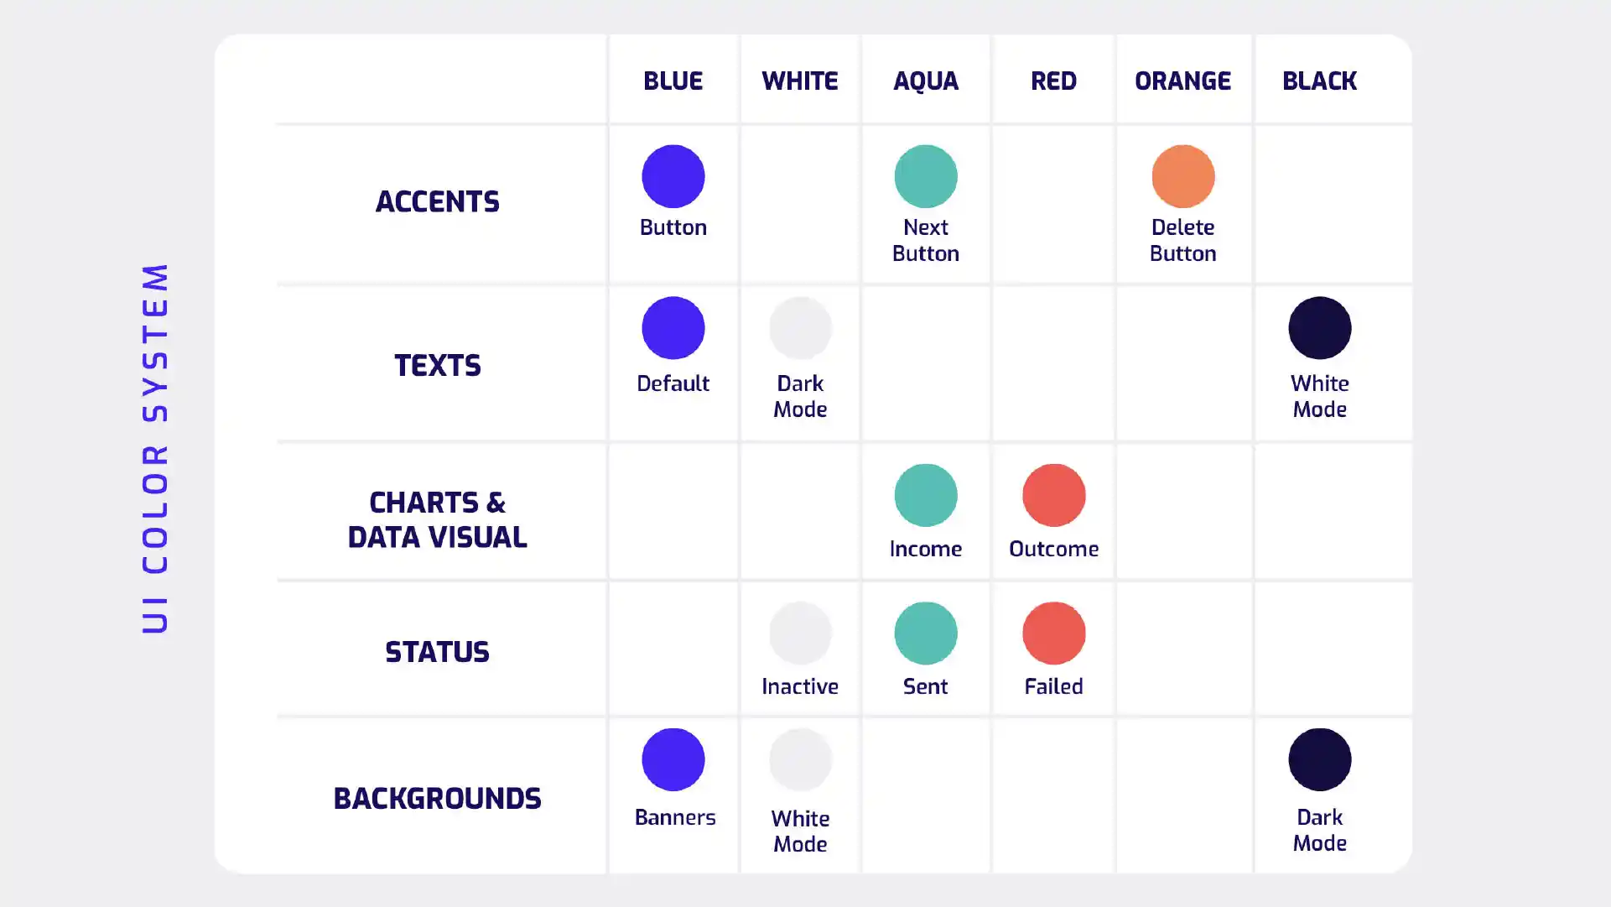Select the AQUA column header

[x=925, y=81]
